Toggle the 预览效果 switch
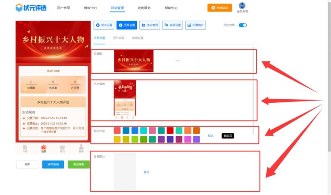 [243, 26]
